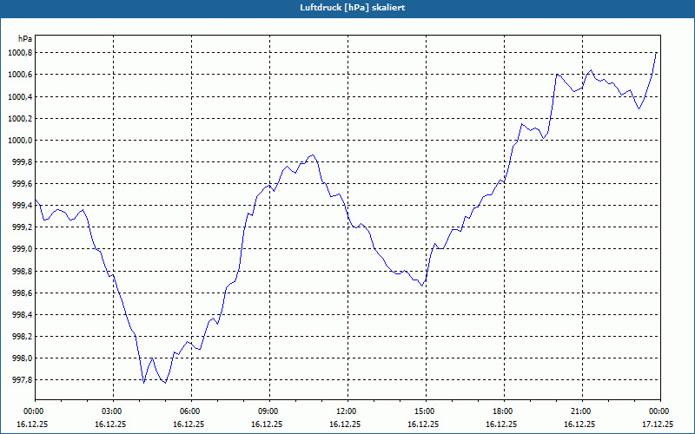Click the 17.12.25 date label
The image size is (695, 434).
click(658, 424)
